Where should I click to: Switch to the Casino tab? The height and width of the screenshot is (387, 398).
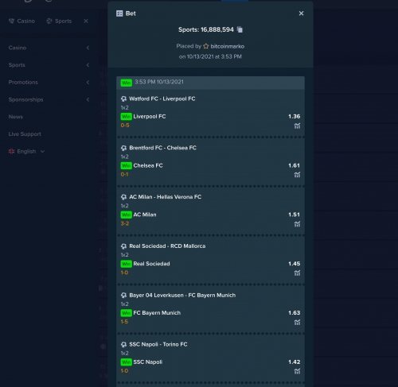coord(21,21)
